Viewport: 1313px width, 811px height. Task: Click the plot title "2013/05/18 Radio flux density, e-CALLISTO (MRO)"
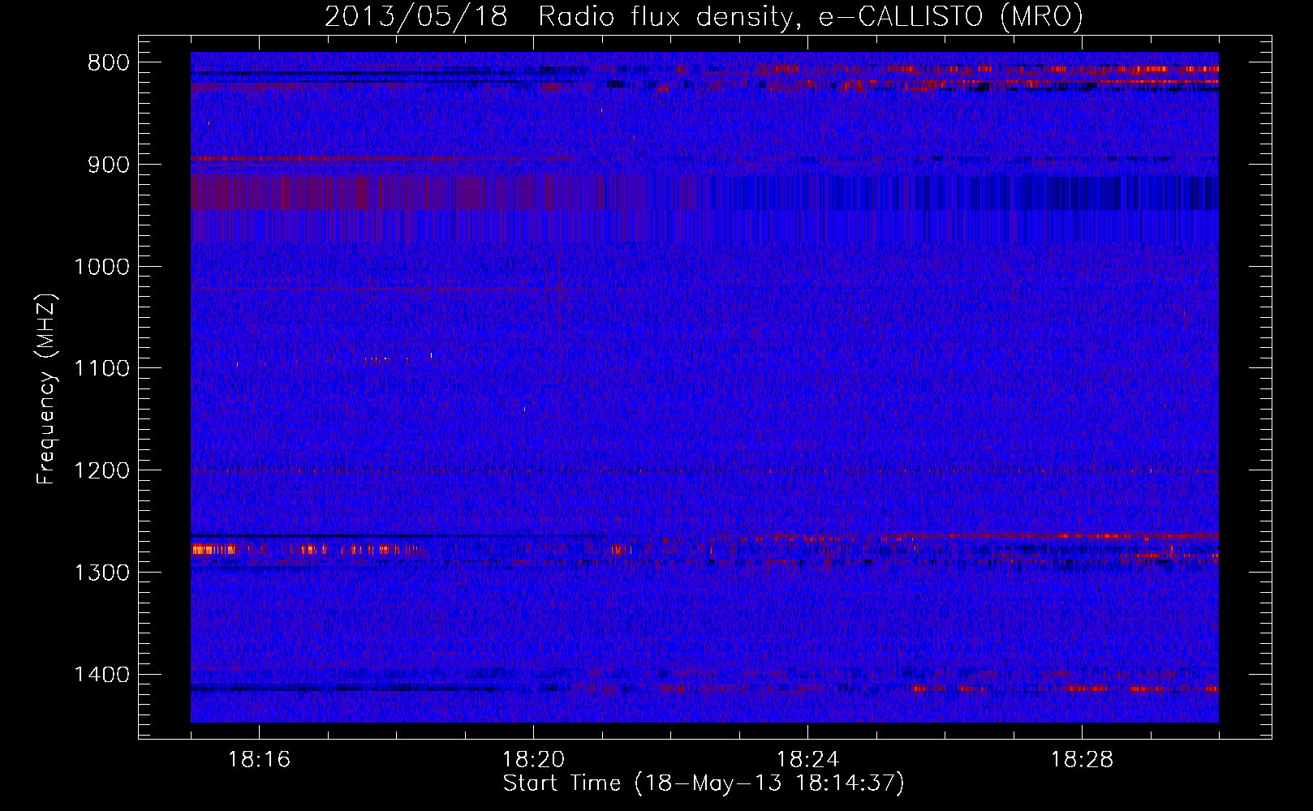704,16
